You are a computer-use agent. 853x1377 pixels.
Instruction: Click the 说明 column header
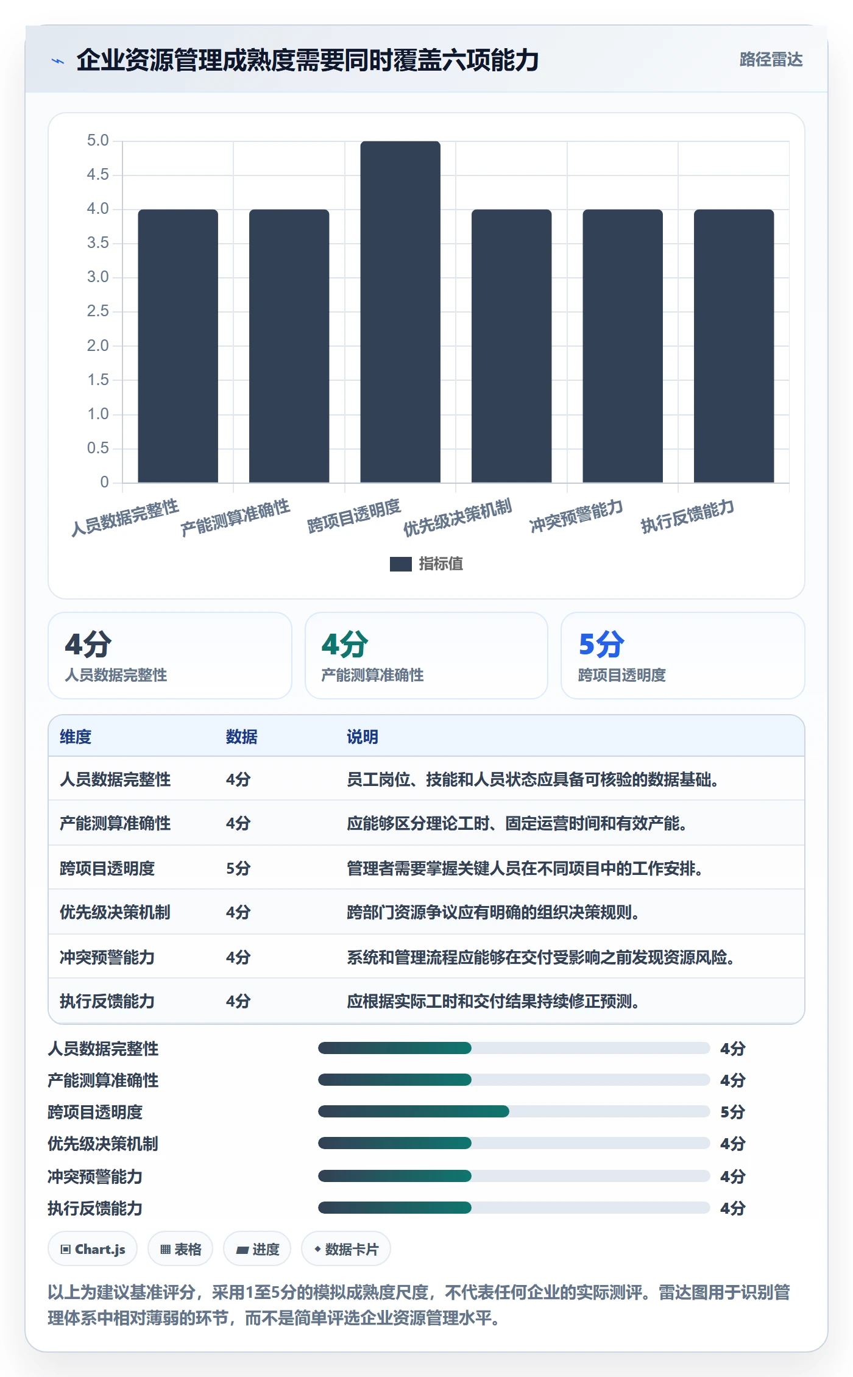point(363,737)
